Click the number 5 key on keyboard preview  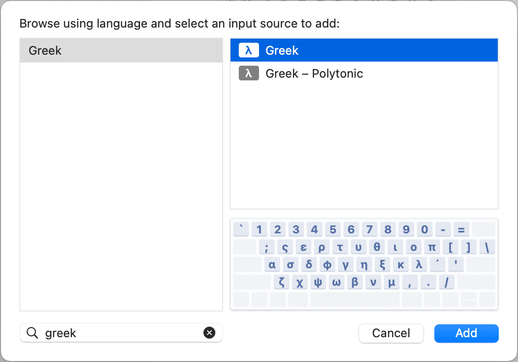333,229
